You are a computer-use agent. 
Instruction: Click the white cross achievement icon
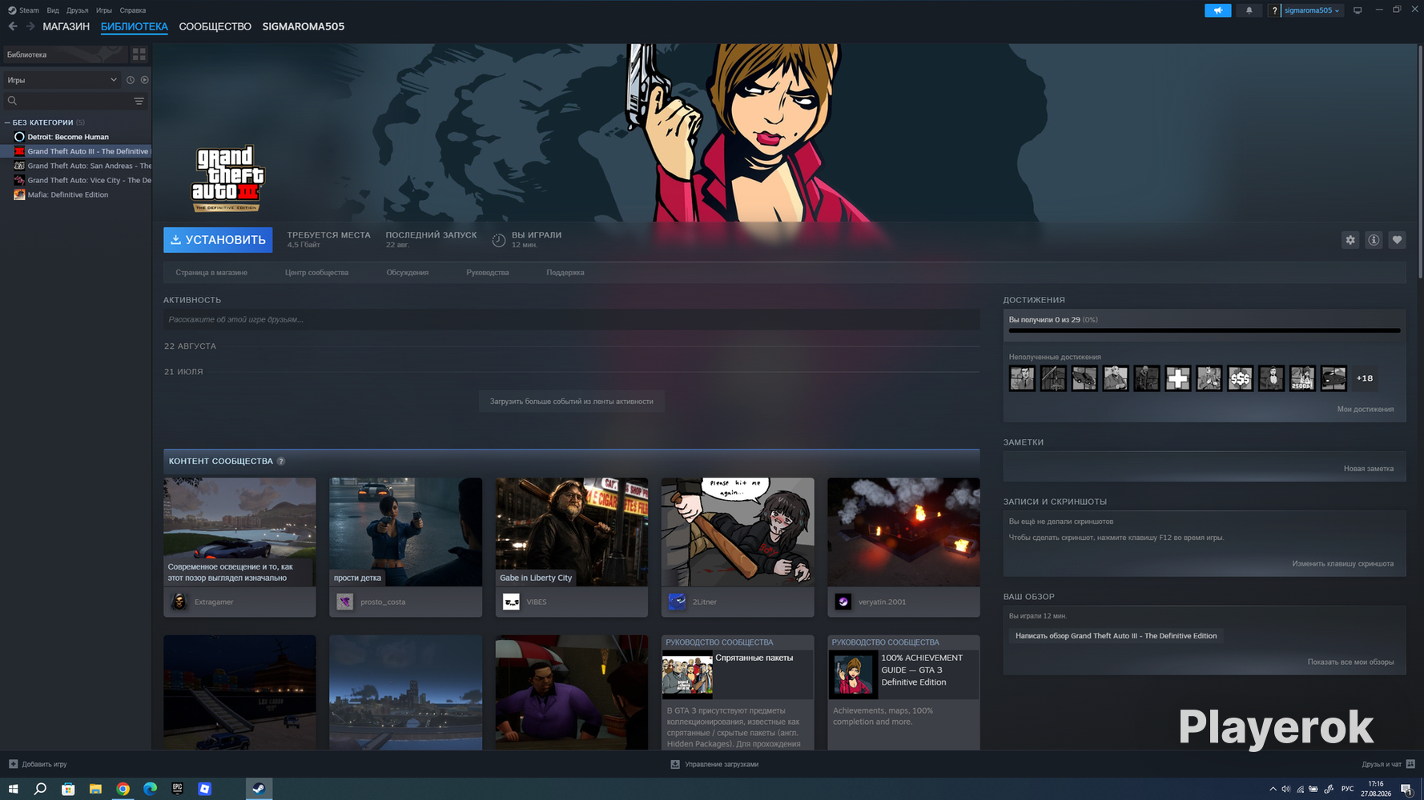pos(1177,378)
